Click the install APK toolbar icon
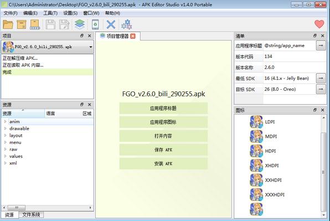 (35, 24)
